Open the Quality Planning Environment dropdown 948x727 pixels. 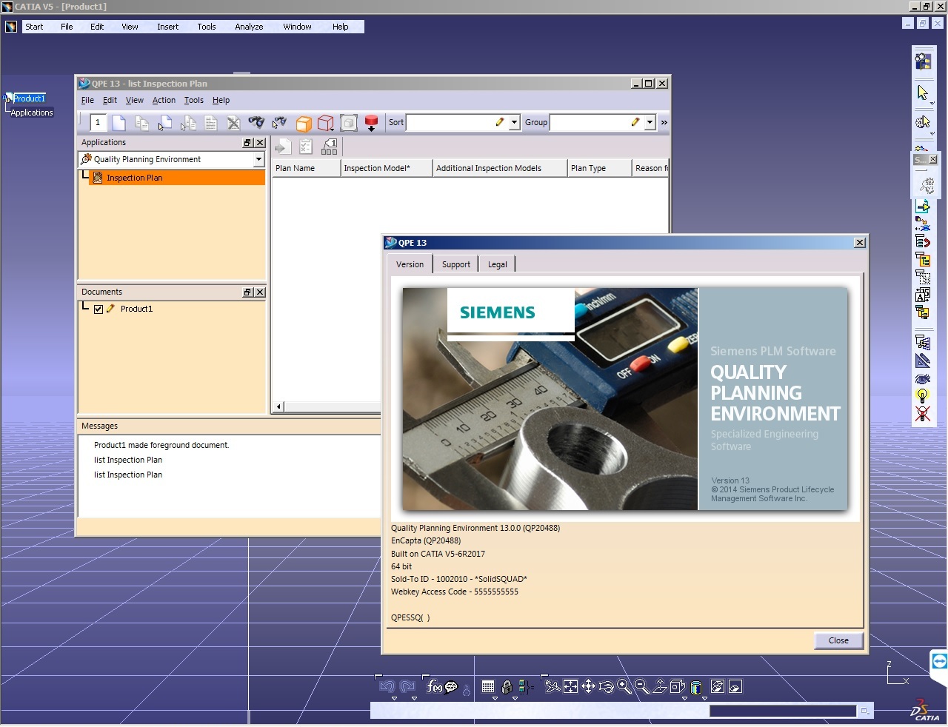(x=258, y=159)
